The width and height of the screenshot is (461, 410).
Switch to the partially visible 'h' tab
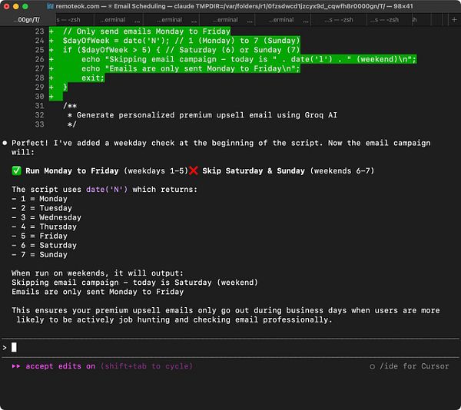(414, 20)
